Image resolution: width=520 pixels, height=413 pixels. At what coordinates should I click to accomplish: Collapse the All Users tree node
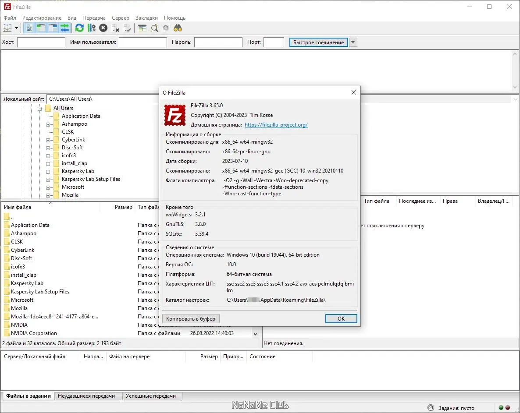[x=40, y=108]
